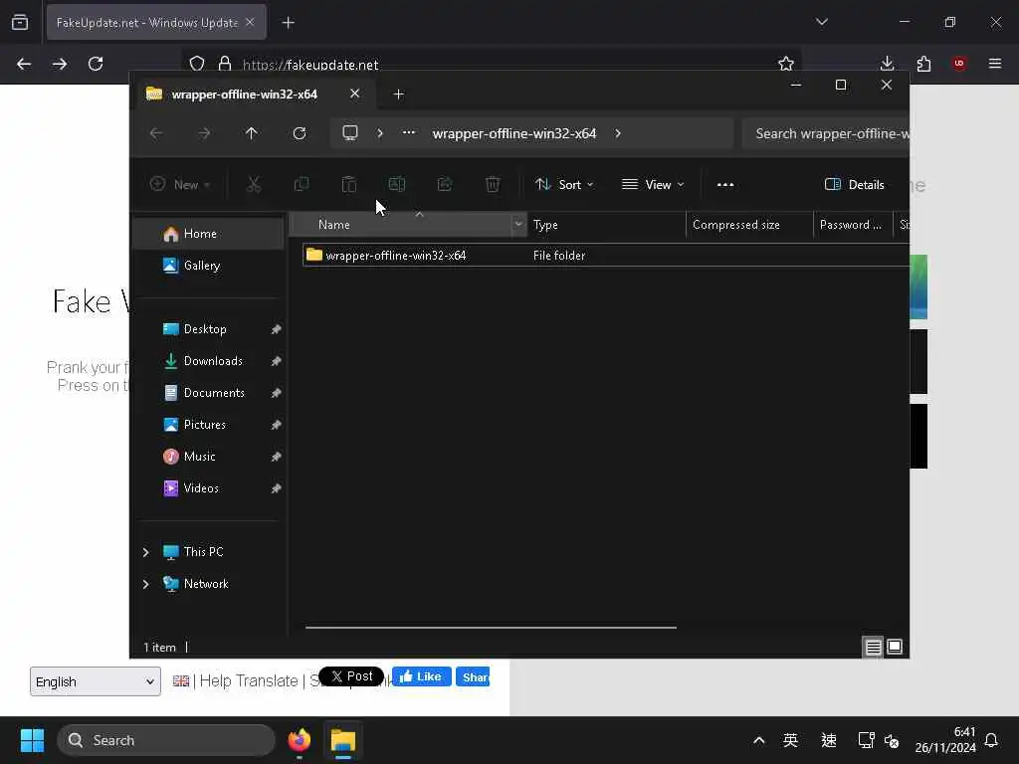Open Firefox list all tabs chevron
Screen dimensions: 1019x764
point(821,22)
